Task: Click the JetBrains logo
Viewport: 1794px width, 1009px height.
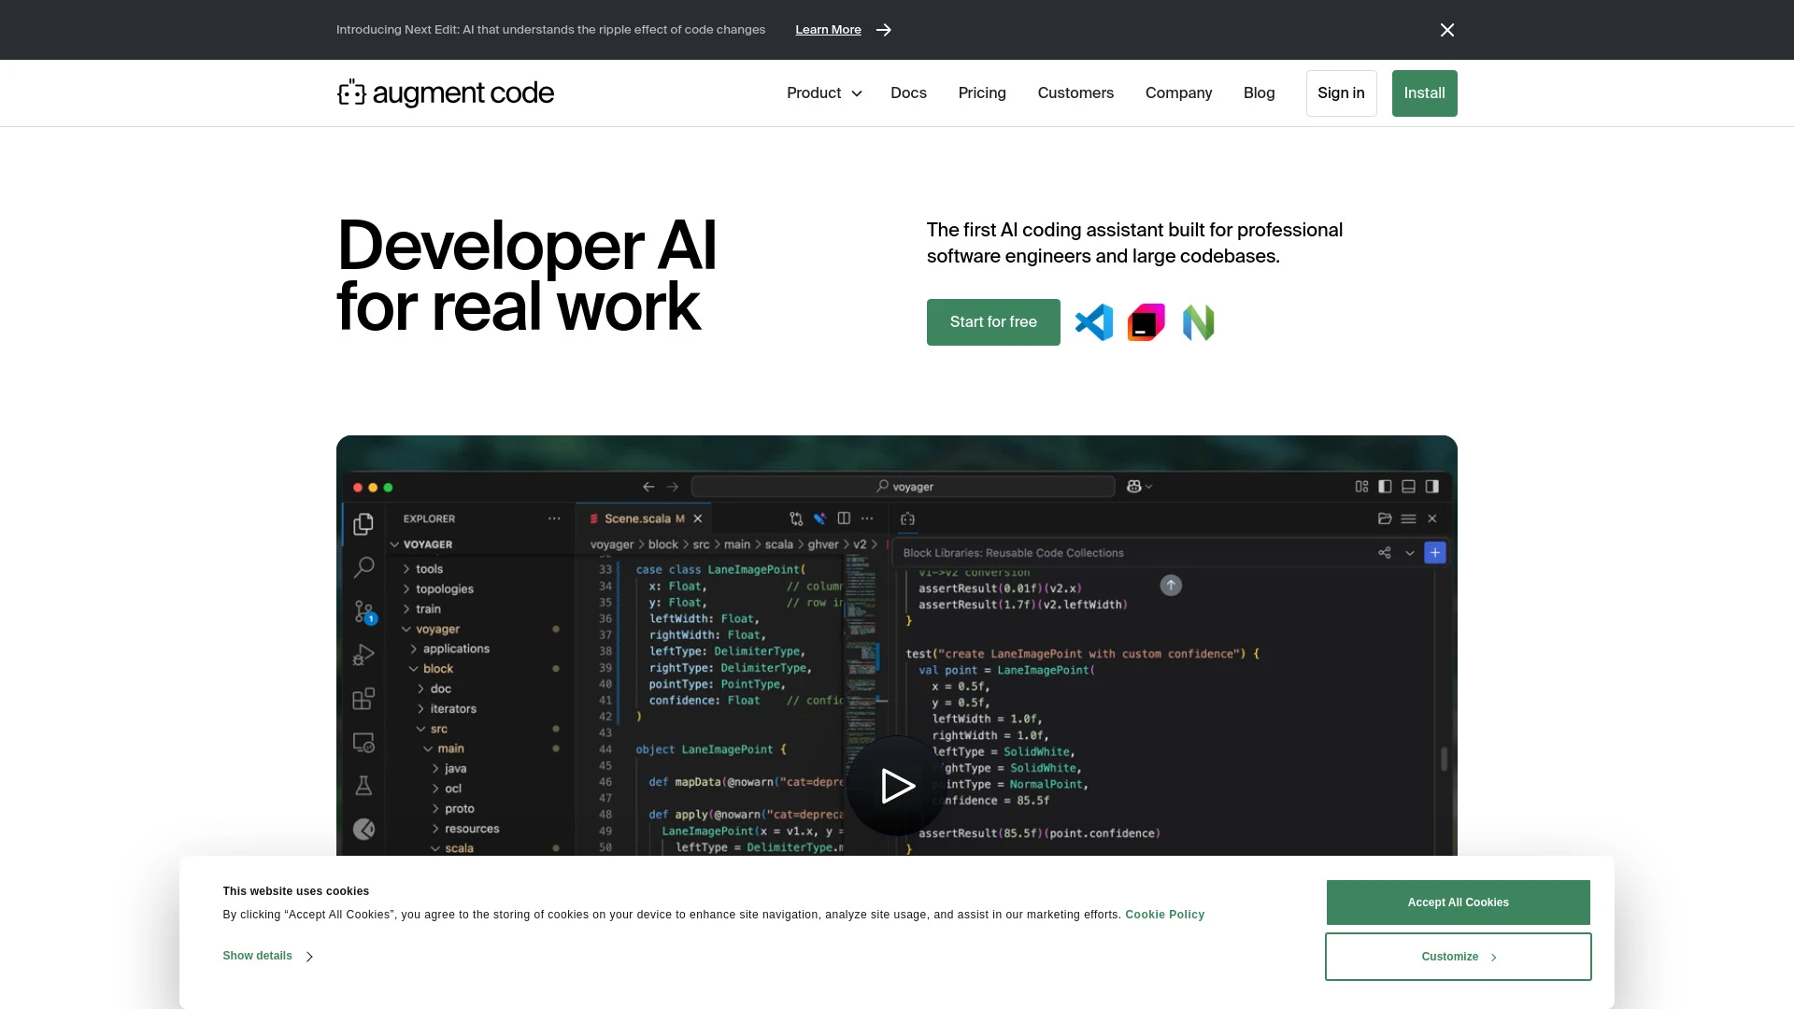Action: 1146,322
